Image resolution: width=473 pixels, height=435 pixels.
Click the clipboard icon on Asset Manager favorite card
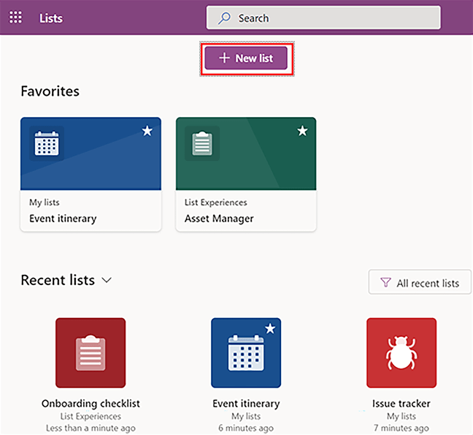click(x=201, y=143)
